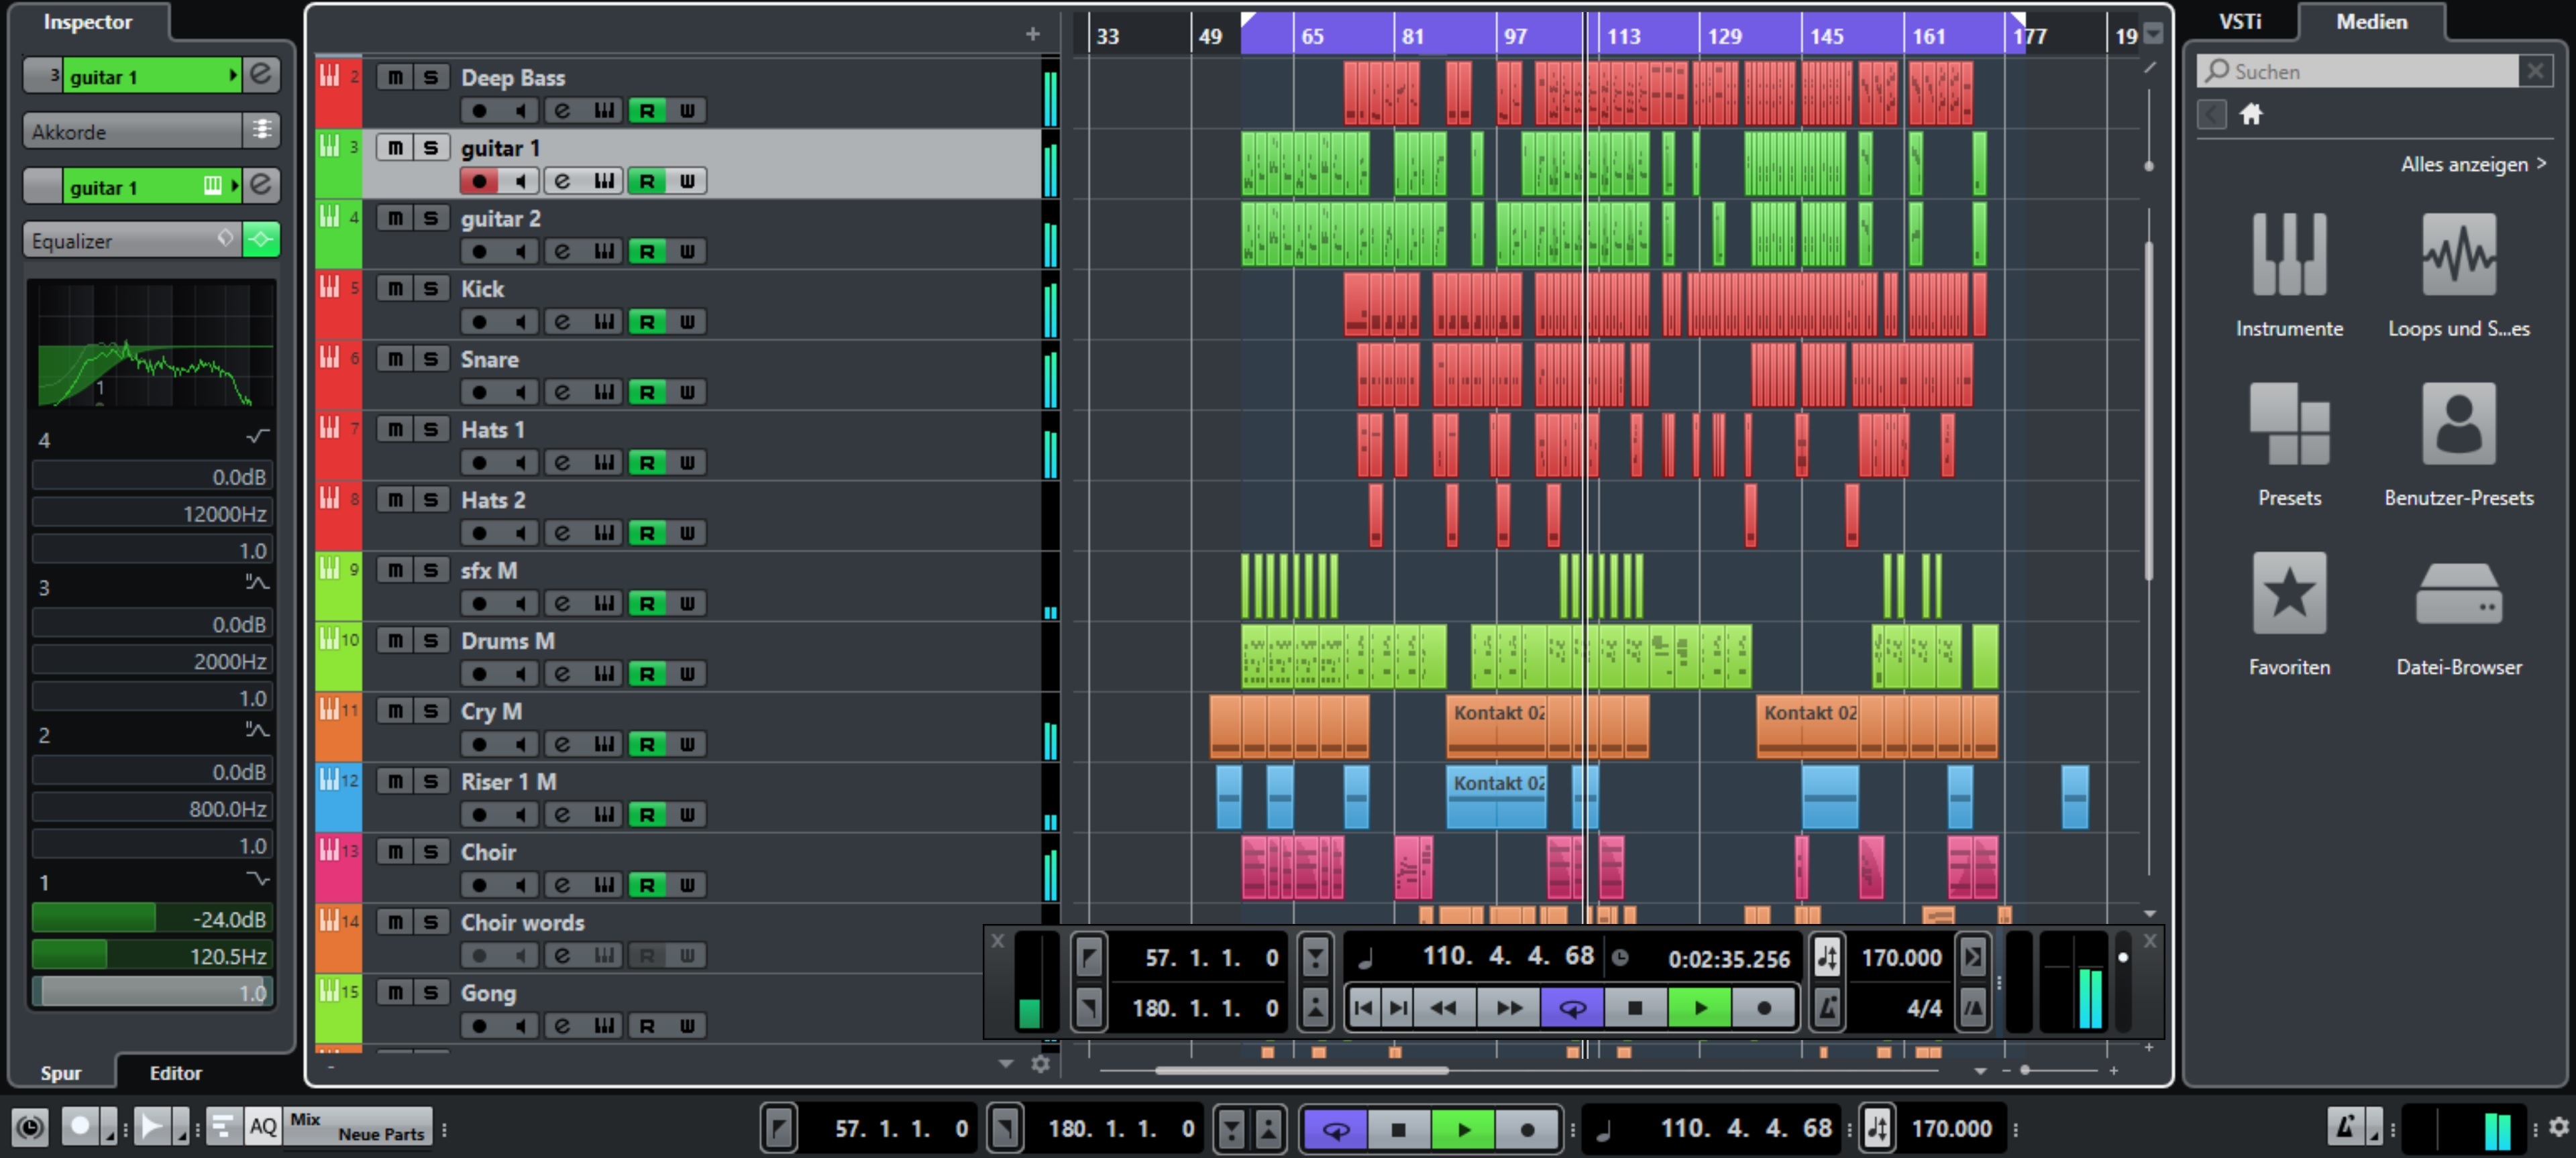Open Akkorde chord pads icon
Screen dimensions: 2576x1158
pyautogui.click(x=261, y=130)
